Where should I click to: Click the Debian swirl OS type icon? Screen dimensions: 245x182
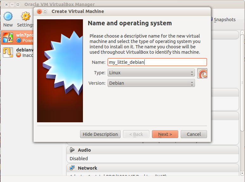(x=202, y=73)
